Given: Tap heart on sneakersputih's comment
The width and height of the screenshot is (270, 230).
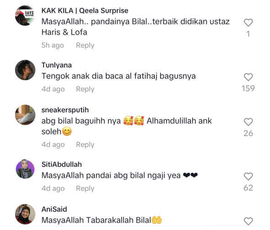Looking at the screenshot, I should click(x=248, y=122).
